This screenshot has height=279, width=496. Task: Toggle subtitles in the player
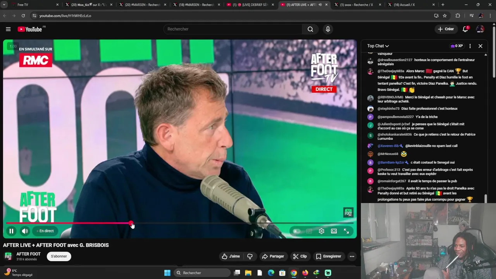point(309,231)
